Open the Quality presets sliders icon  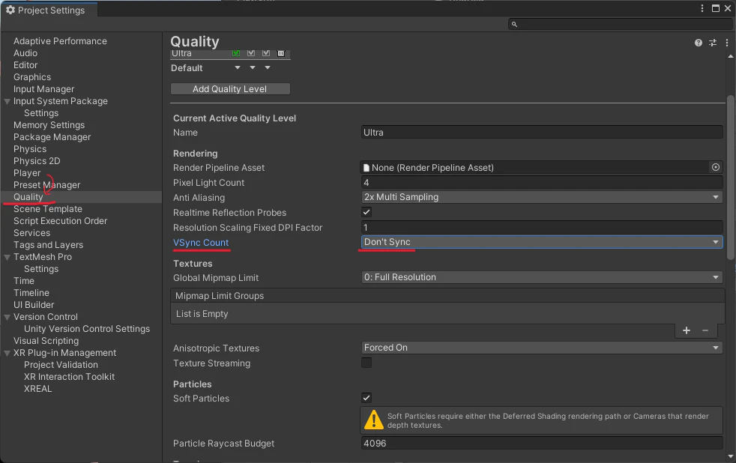point(713,43)
